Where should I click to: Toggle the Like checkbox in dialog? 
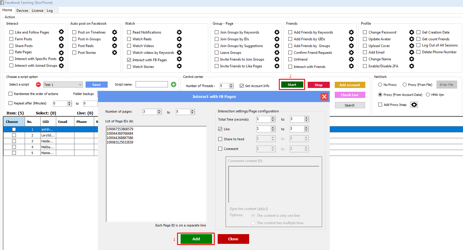tap(220, 129)
